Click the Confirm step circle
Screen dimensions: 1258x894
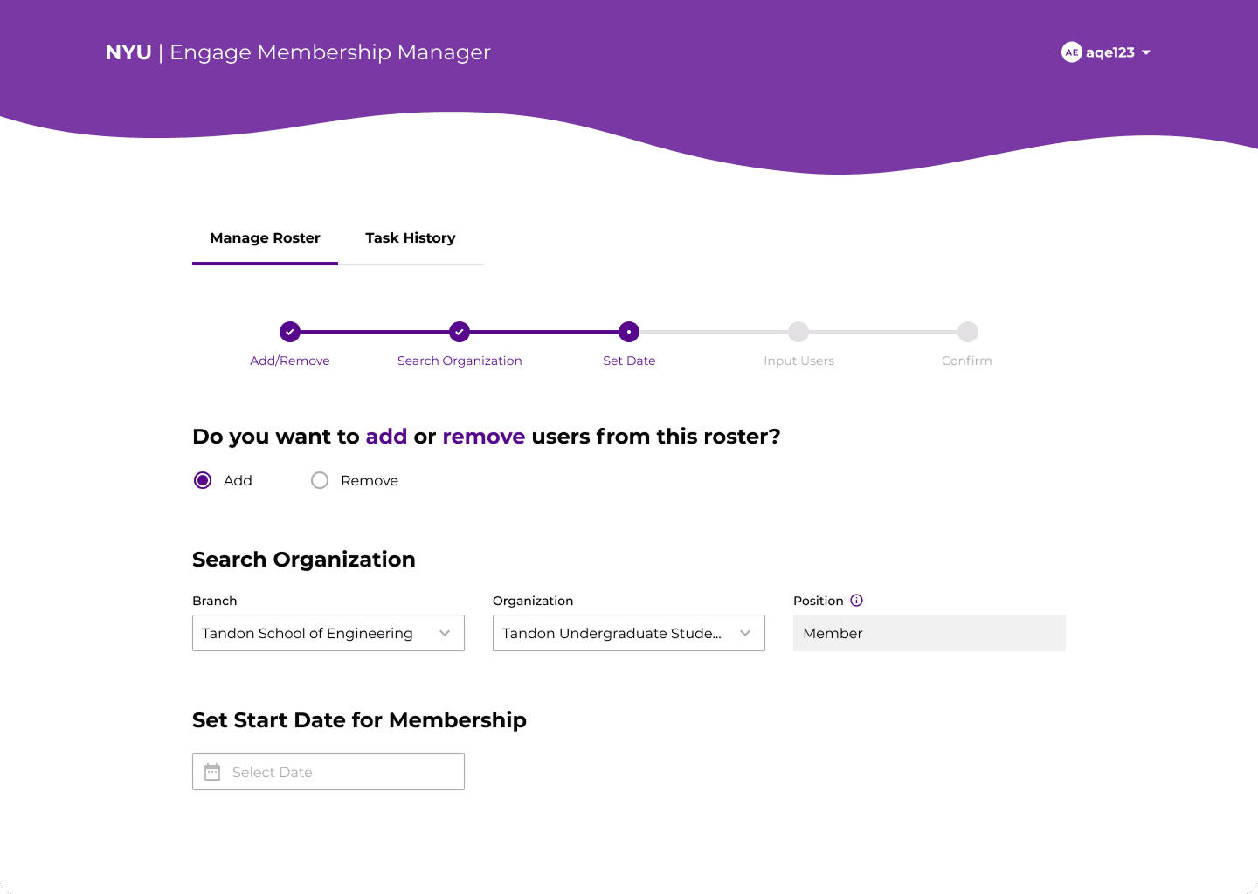pos(967,332)
